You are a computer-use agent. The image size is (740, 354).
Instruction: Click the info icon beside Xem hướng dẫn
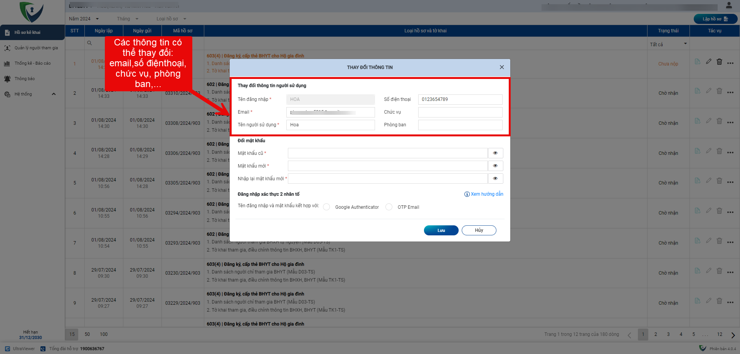point(467,194)
